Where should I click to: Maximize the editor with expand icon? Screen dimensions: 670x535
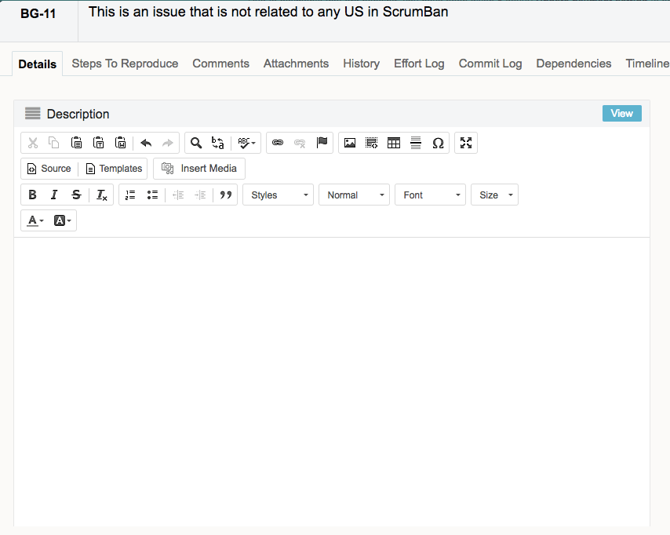(466, 143)
